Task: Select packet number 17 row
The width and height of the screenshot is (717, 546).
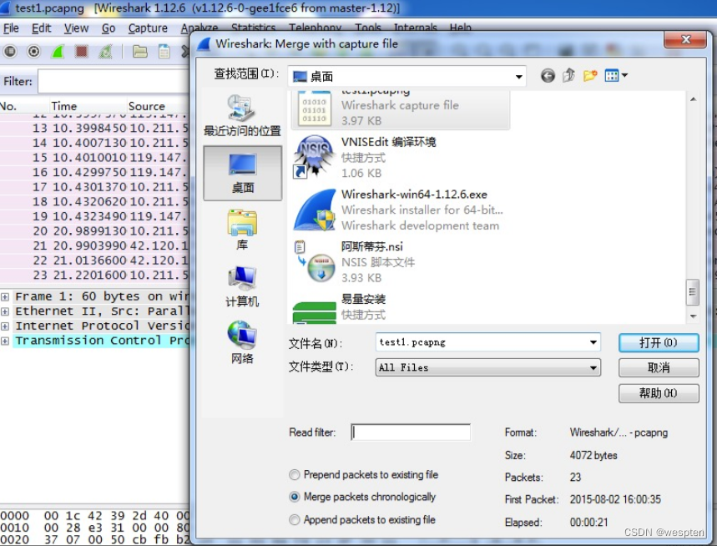Action: tap(95, 186)
